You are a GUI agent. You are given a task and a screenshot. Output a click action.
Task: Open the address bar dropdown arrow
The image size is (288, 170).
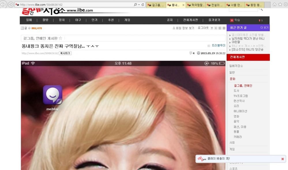pos(139,5)
